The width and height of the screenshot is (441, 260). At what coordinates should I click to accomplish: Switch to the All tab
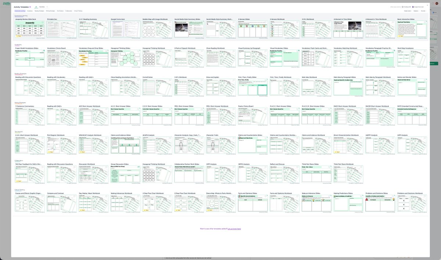tap(36, 7)
